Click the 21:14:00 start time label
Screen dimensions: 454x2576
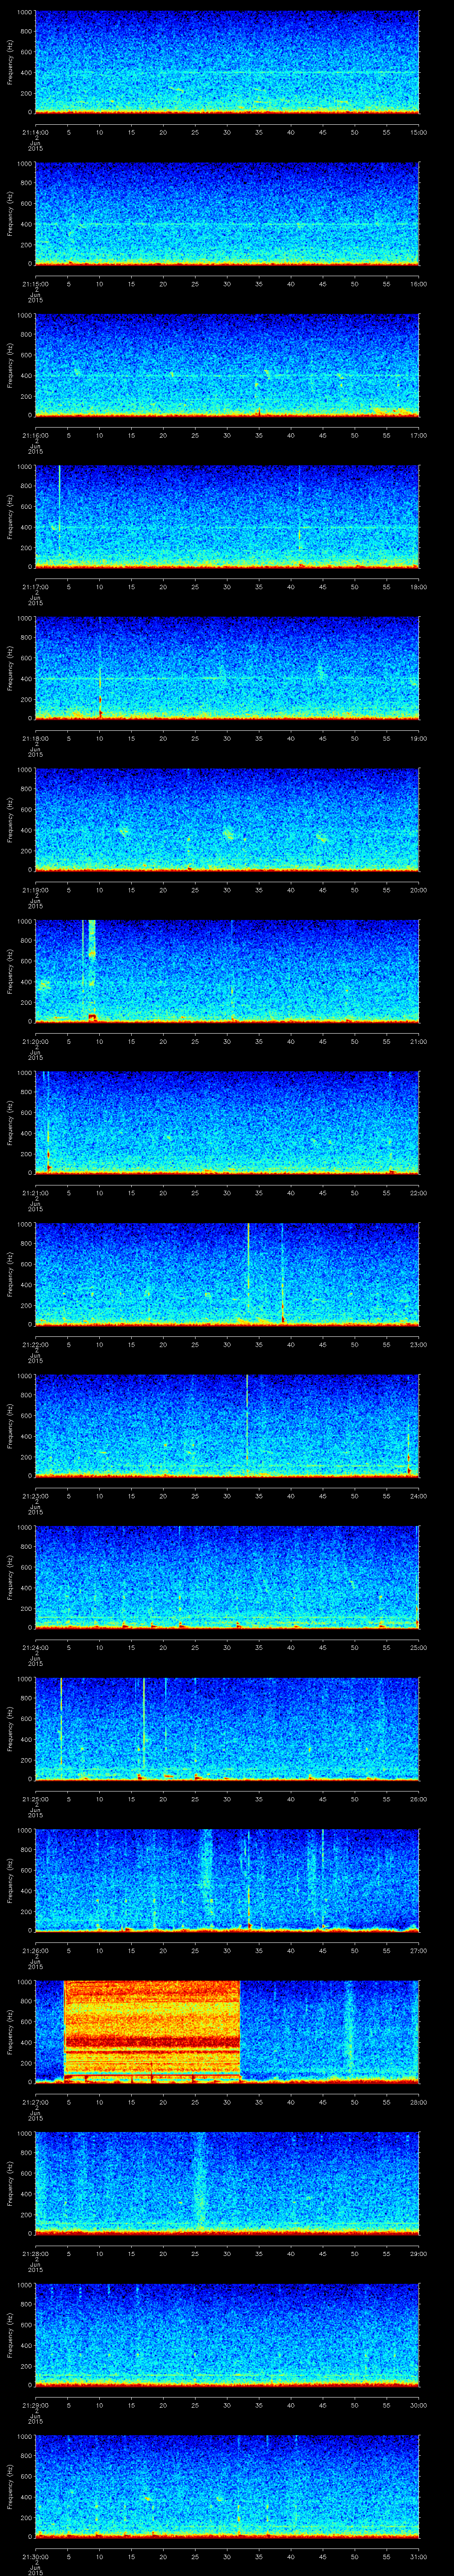click(35, 132)
